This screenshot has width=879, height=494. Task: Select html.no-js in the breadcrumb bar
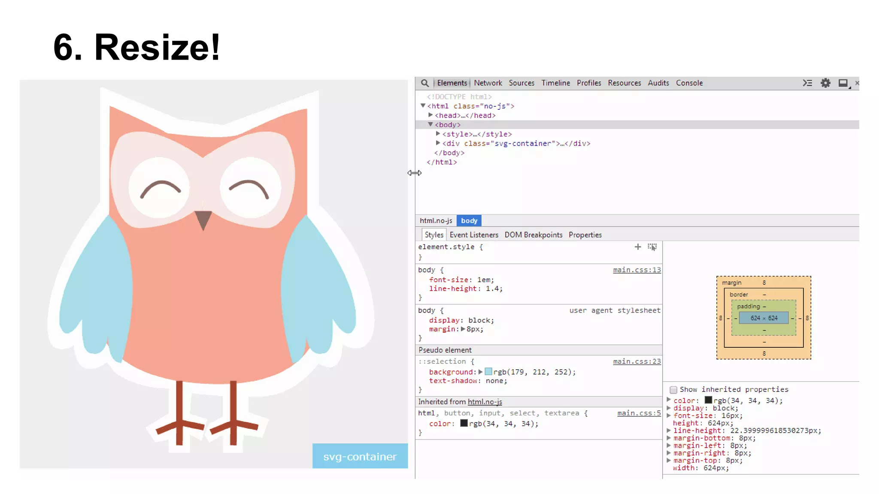pyautogui.click(x=436, y=221)
